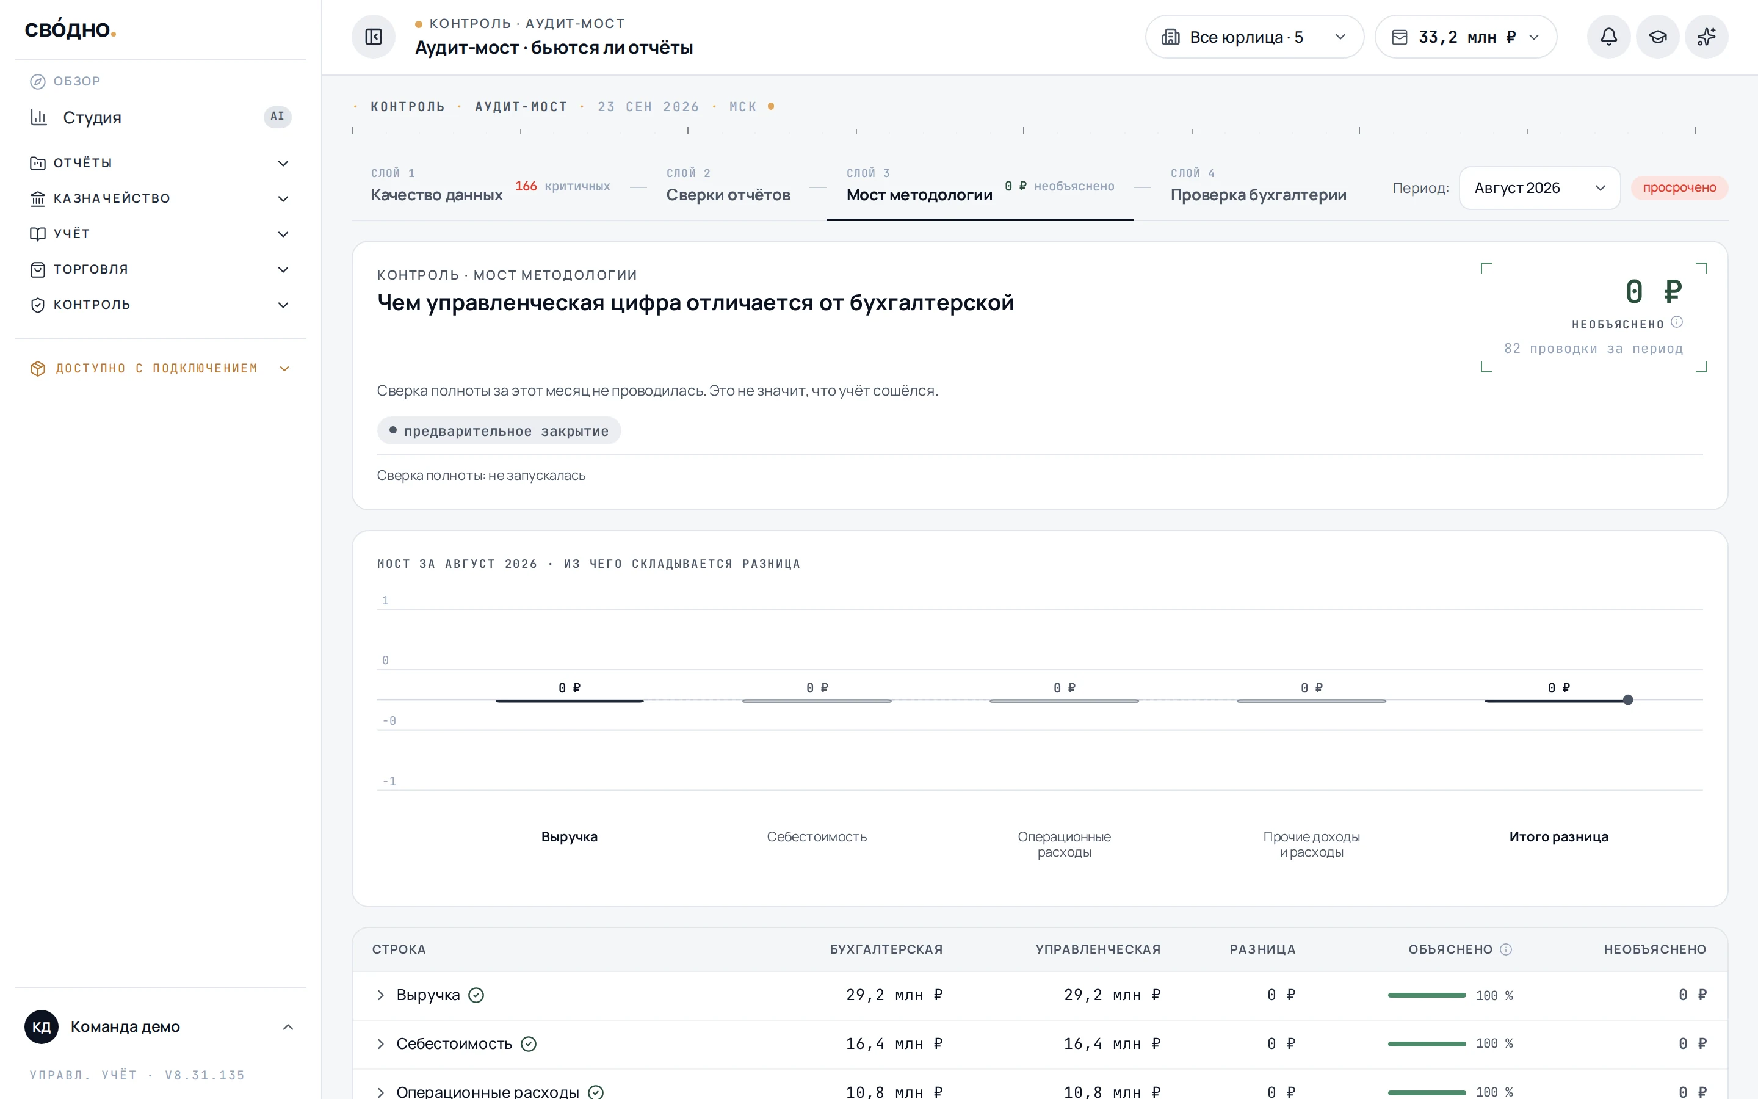Switch to Слой 1 Качество данных tab
This screenshot has height=1099, width=1758.
490,187
